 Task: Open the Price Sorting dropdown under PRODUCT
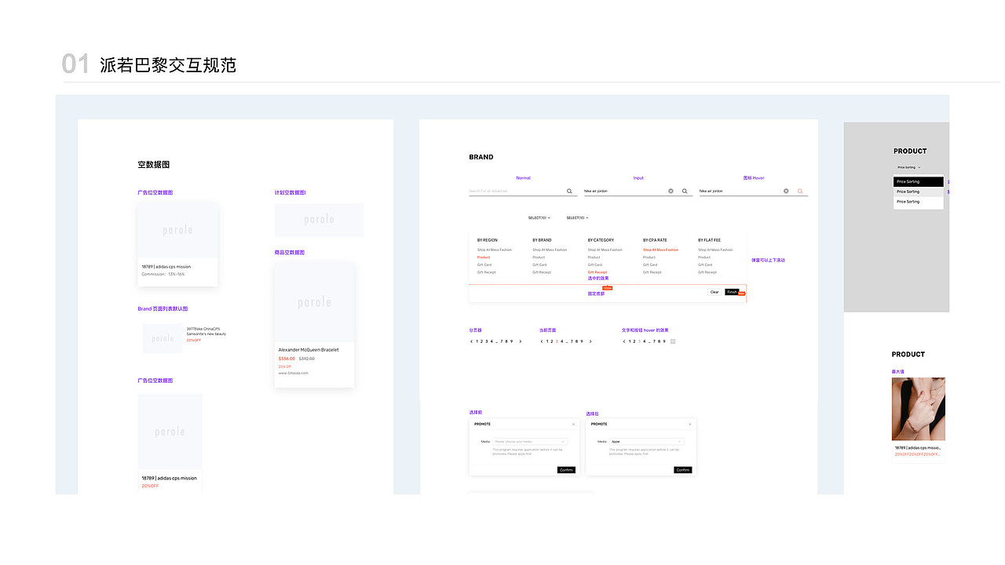(908, 167)
